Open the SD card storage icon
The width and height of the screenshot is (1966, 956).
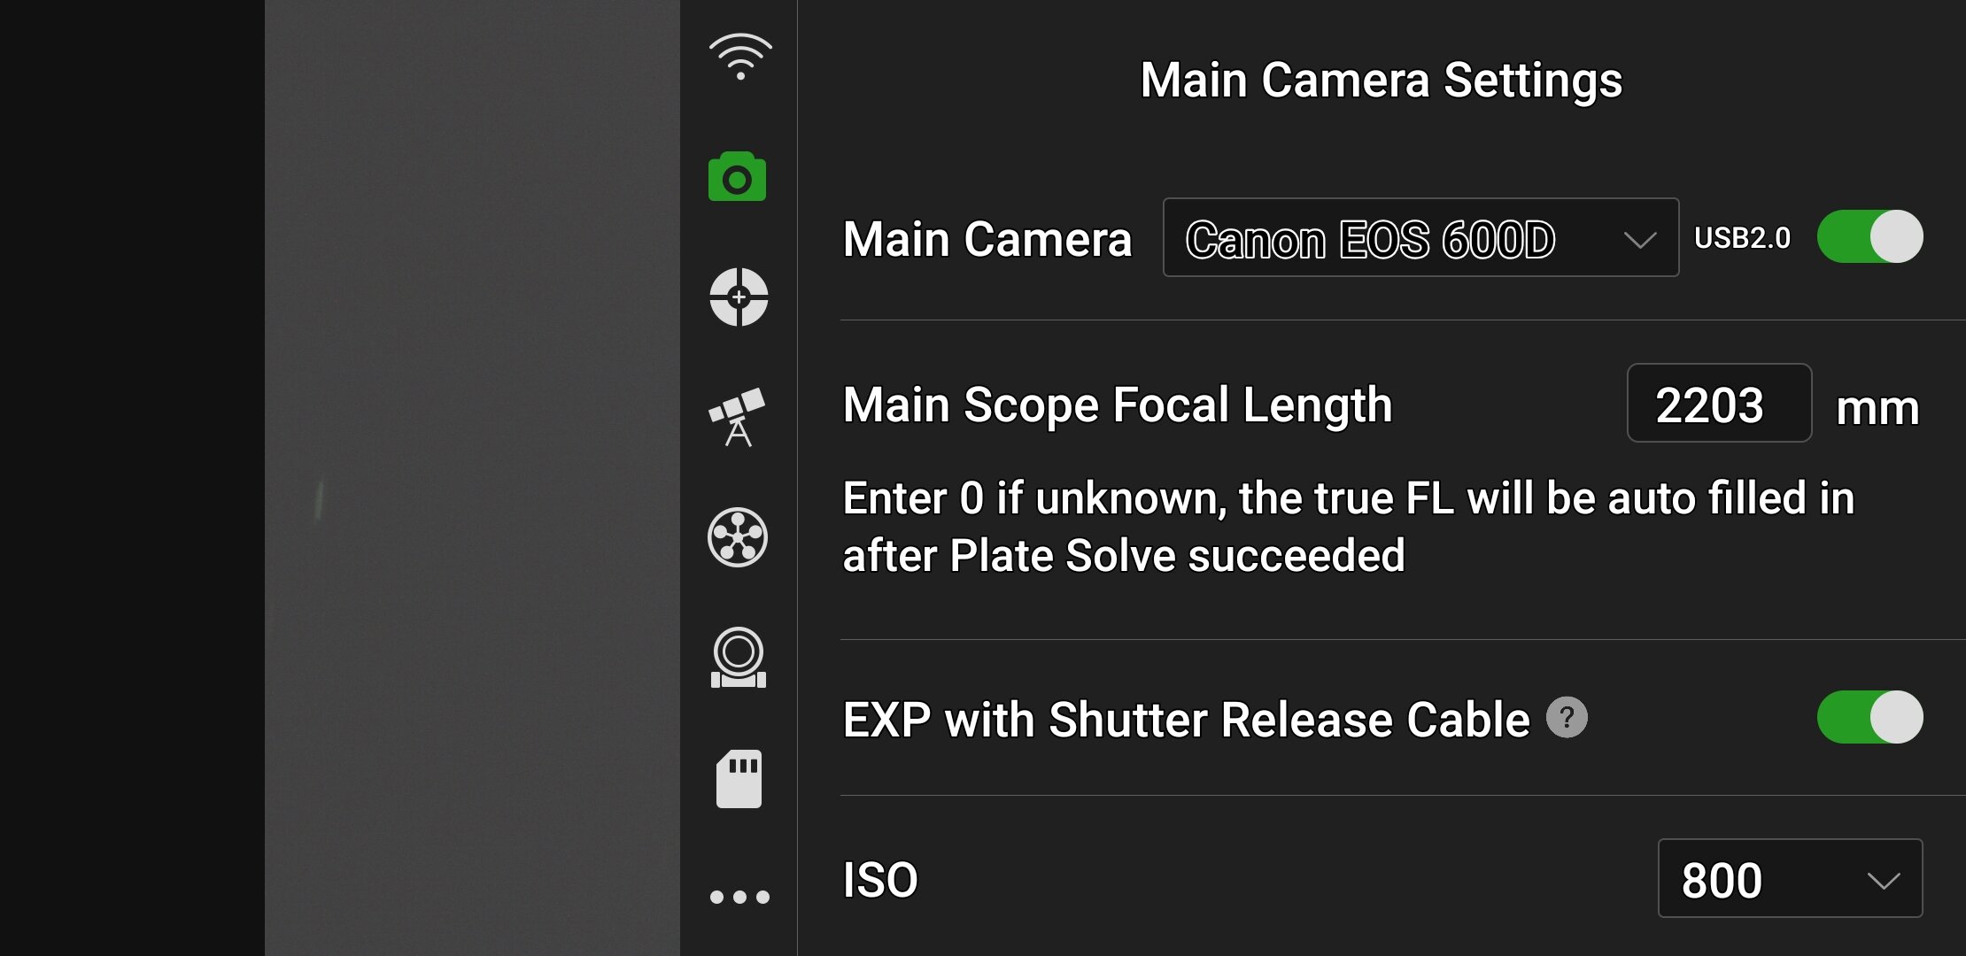739,779
